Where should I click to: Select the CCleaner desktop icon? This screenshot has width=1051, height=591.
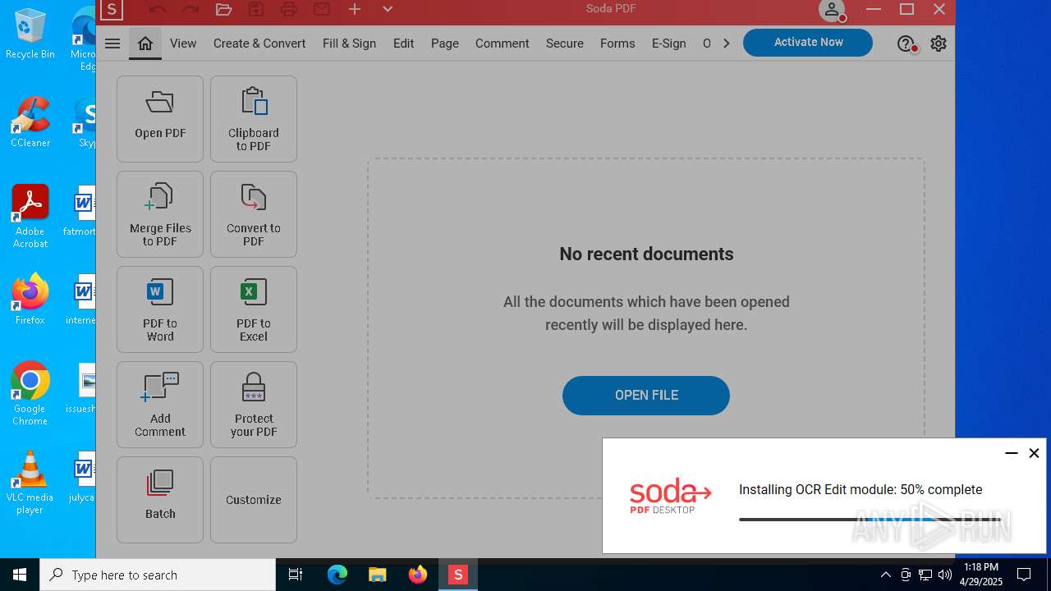pyautogui.click(x=30, y=123)
